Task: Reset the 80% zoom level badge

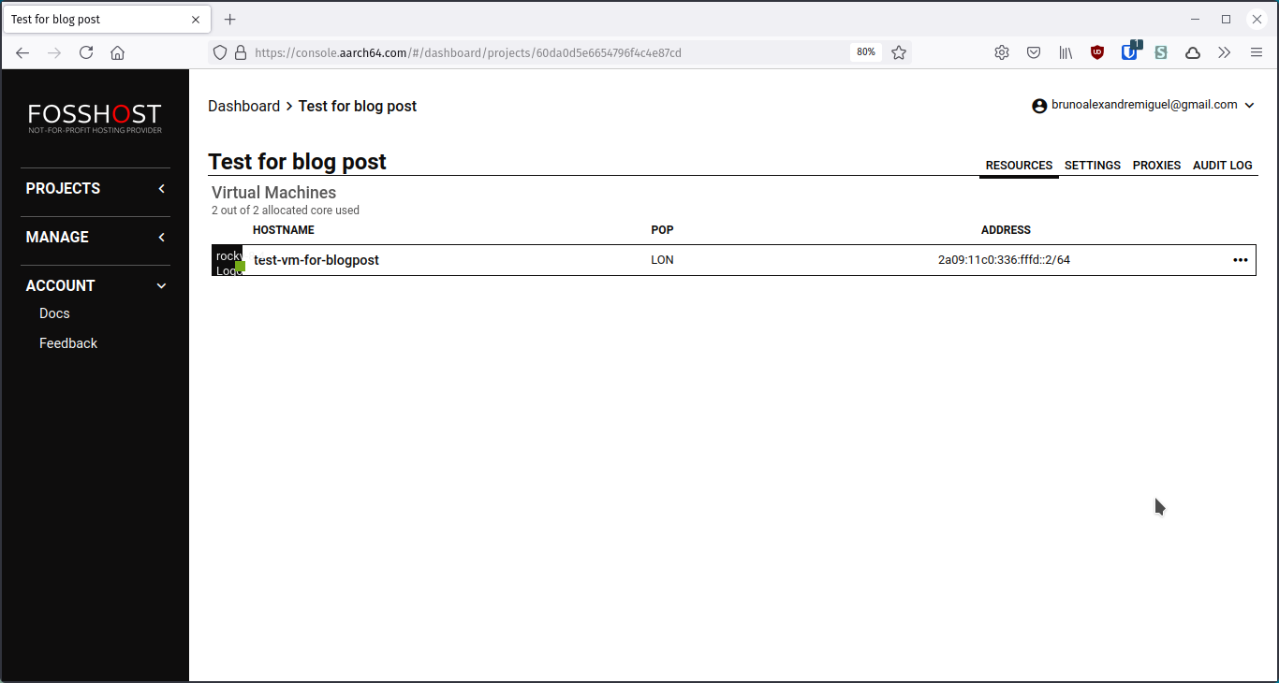Action: click(866, 52)
